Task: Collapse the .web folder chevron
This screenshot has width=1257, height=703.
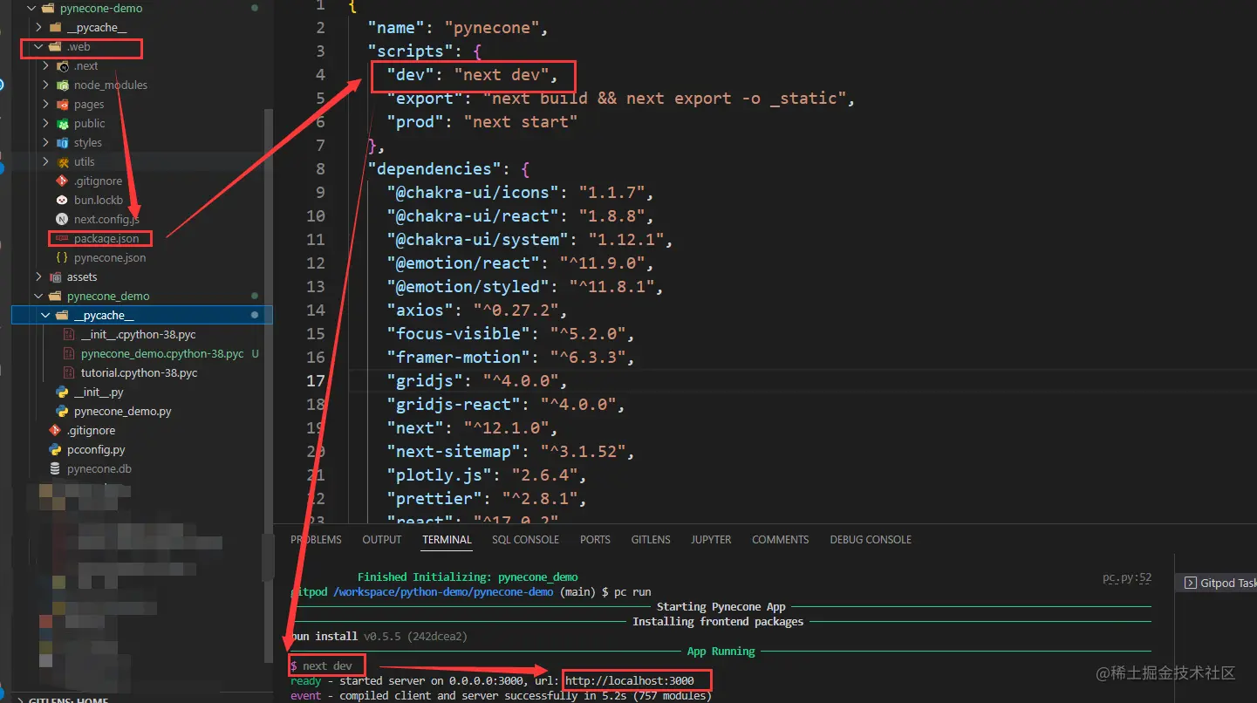Action: pos(38,47)
